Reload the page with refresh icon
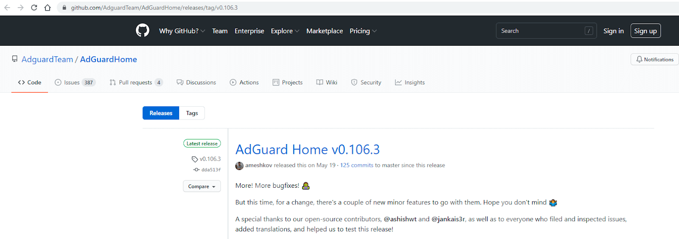Viewport: 679px width, 239px height. (34, 8)
